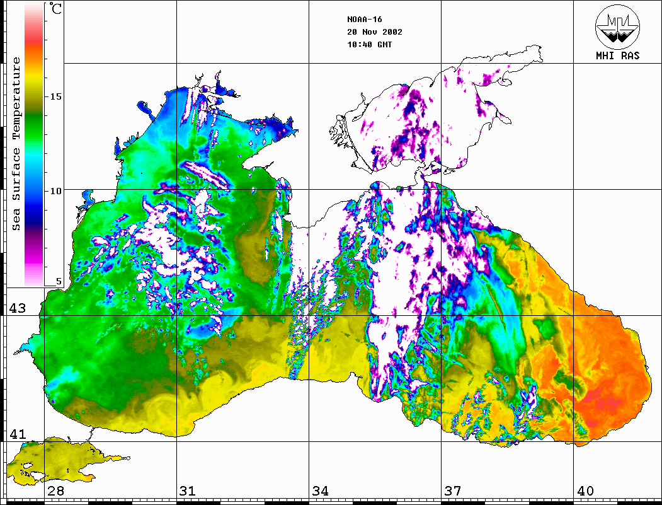Click the latitude label '41'
Screen dimensions: 662x505
click(x=18, y=434)
